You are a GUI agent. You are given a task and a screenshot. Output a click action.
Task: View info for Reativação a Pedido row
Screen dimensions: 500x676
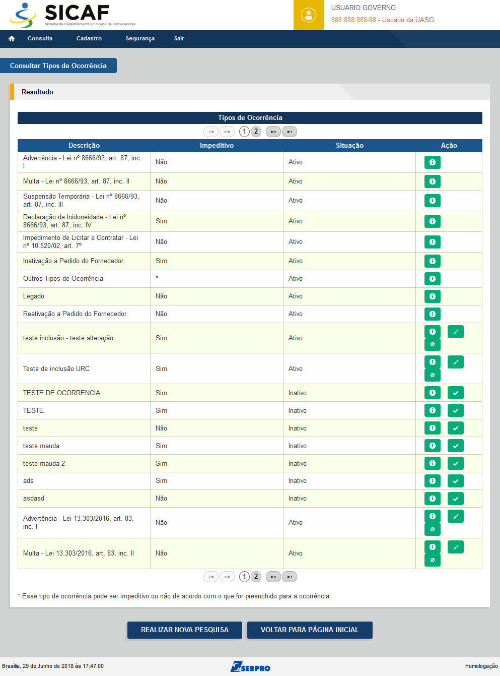click(x=433, y=314)
